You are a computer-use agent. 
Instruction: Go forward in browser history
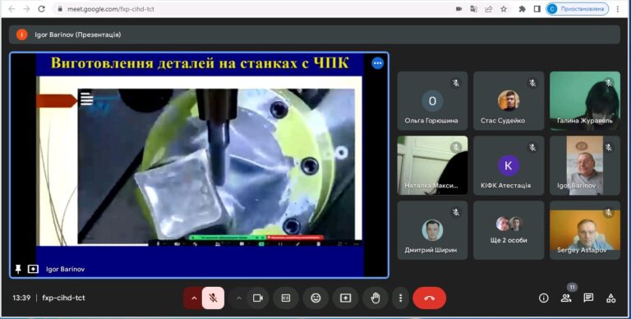[26, 9]
